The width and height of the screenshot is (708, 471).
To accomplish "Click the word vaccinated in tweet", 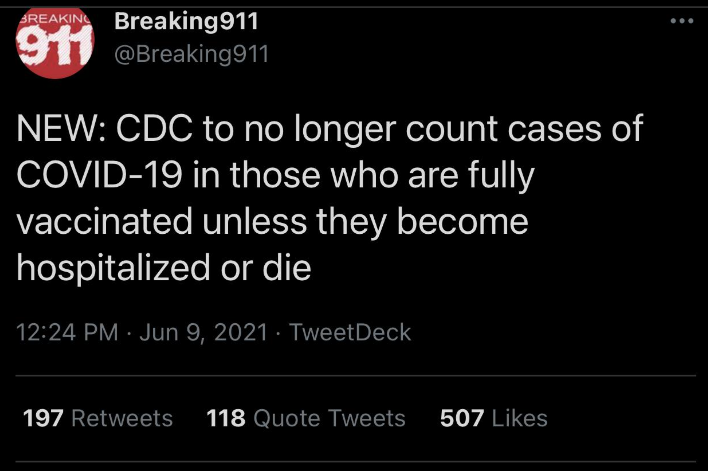I will point(104,222).
